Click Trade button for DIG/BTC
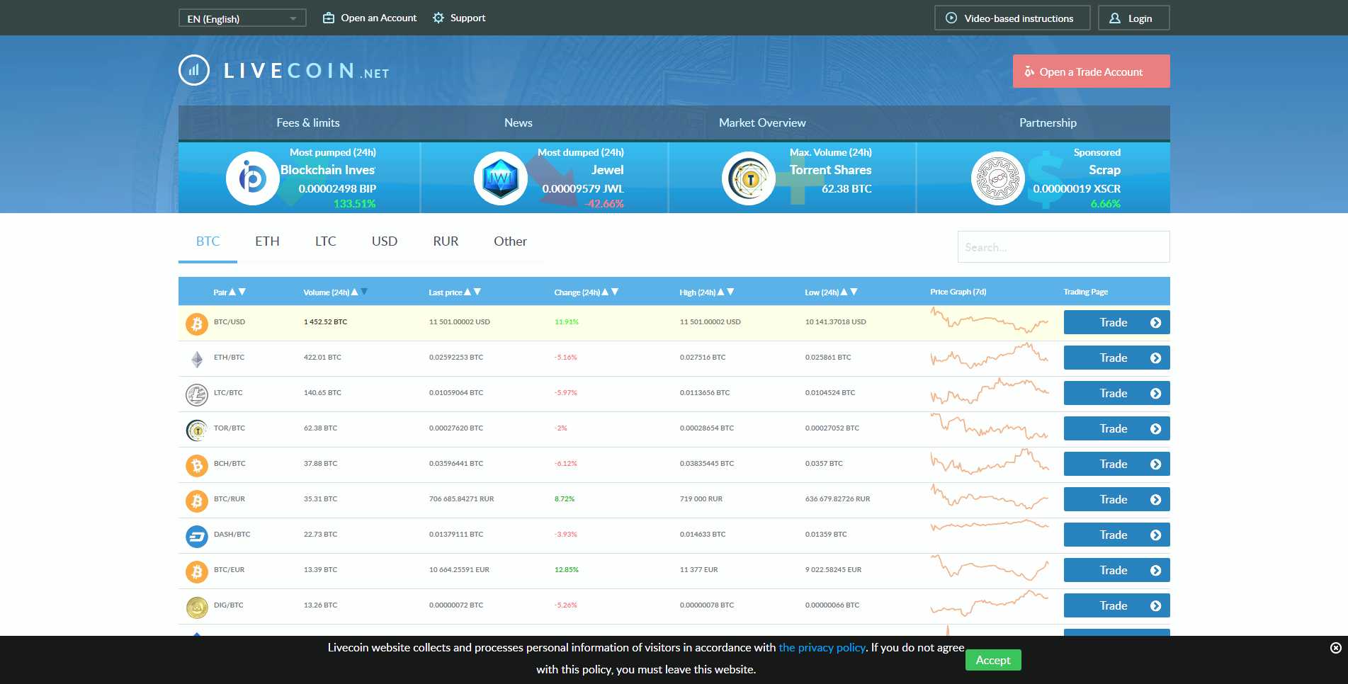 click(1116, 605)
